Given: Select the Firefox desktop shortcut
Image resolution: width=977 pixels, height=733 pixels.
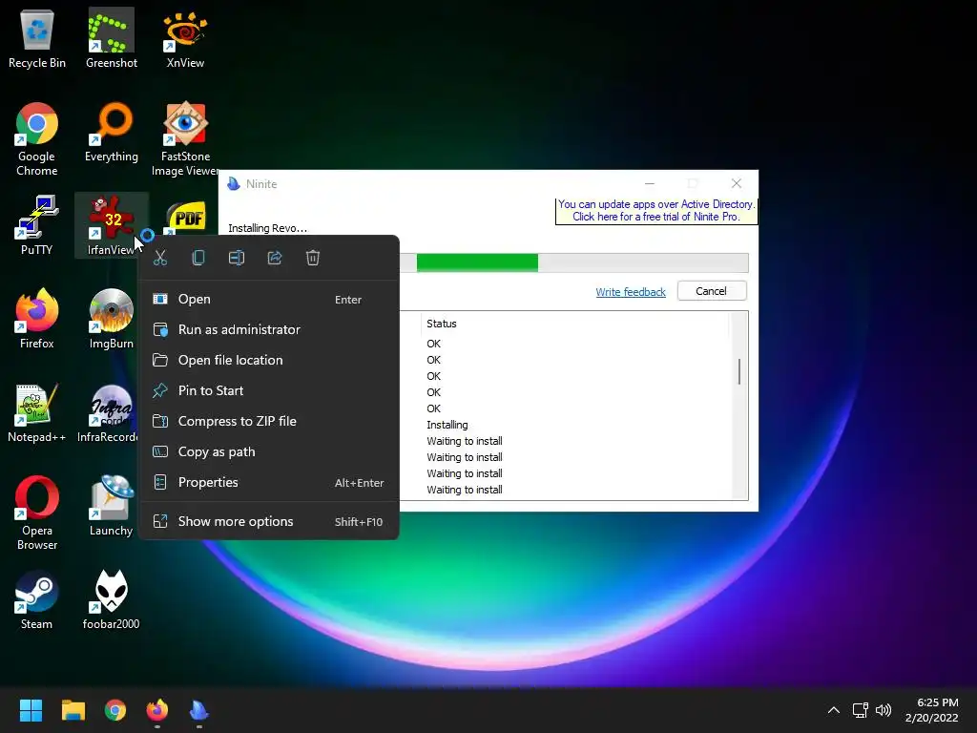Looking at the screenshot, I should point(37,319).
